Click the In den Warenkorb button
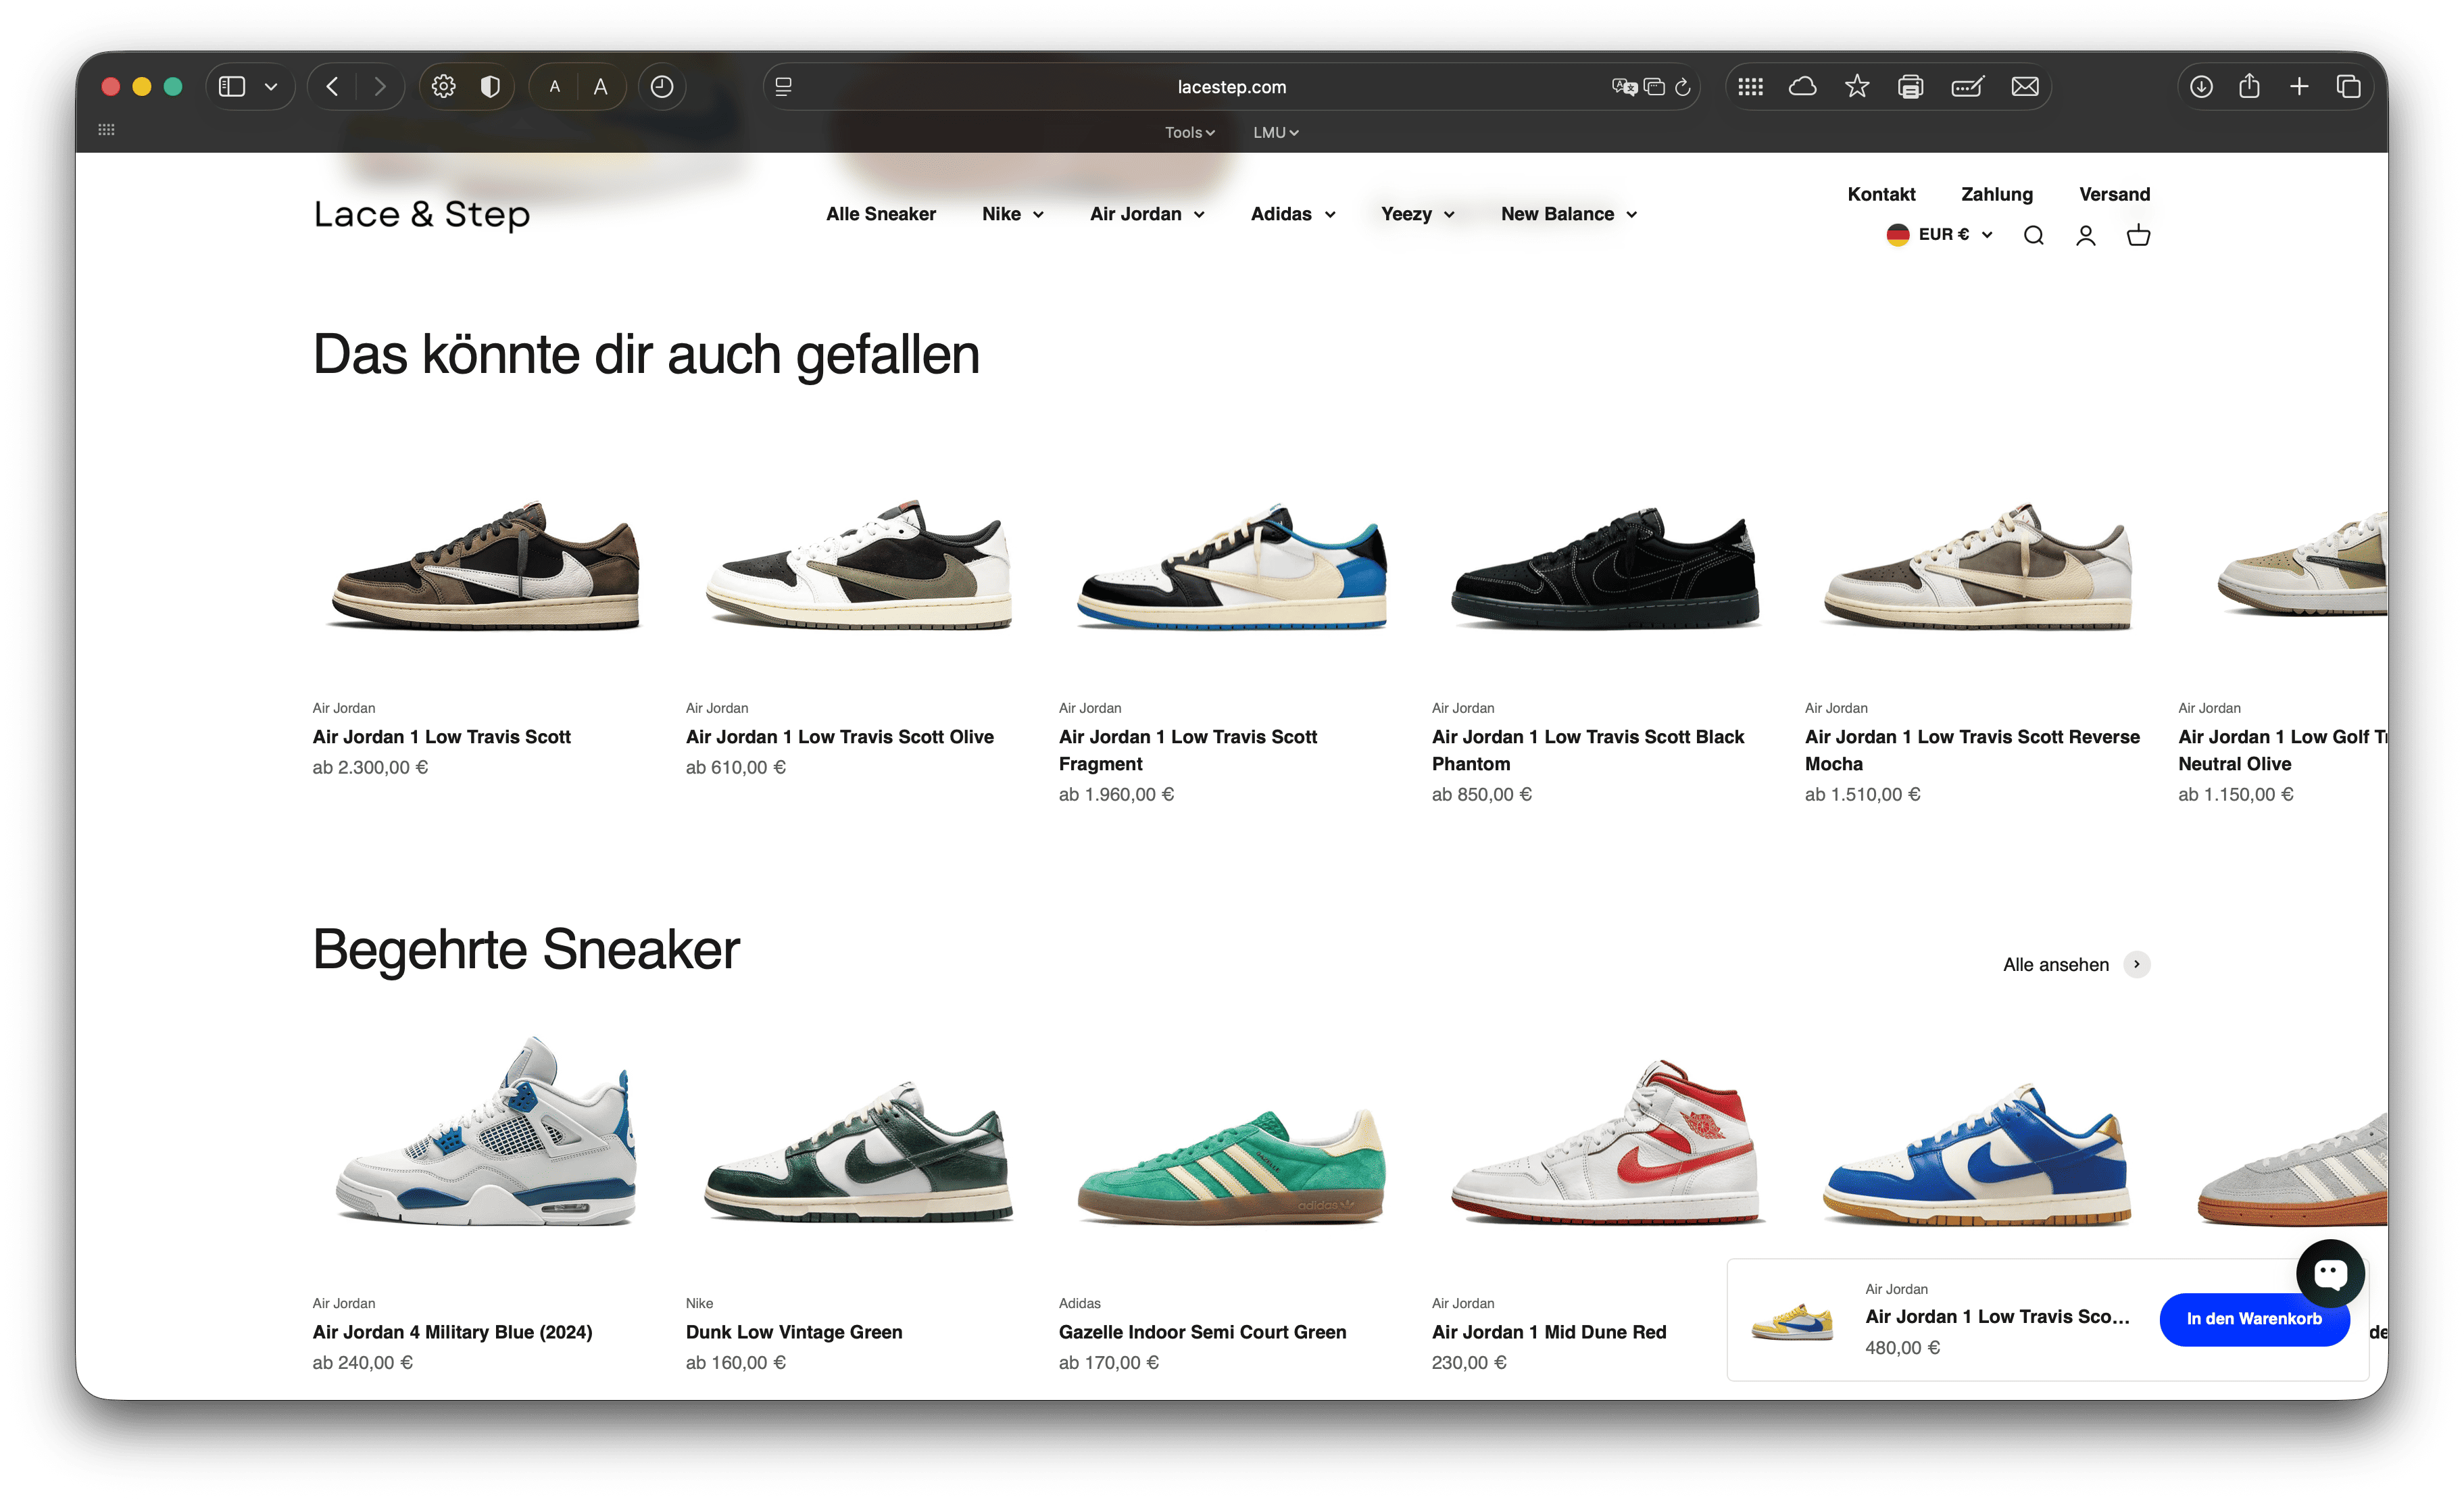The height and width of the screenshot is (1500, 2464). click(x=2253, y=1319)
